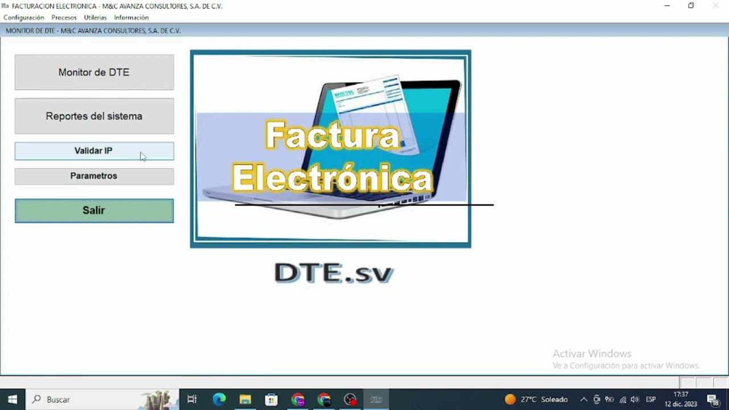Close the Facturacion Electronica window
Screen dimensions: 729x410
pyautogui.click(x=716, y=6)
